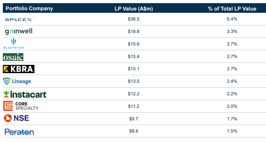Select the LP Value (A$m) column header
The height and width of the screenshot is (142, 266).
(x=134, y=9)
